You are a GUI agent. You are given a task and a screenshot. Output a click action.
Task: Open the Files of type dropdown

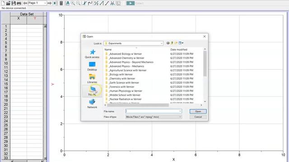154,117
